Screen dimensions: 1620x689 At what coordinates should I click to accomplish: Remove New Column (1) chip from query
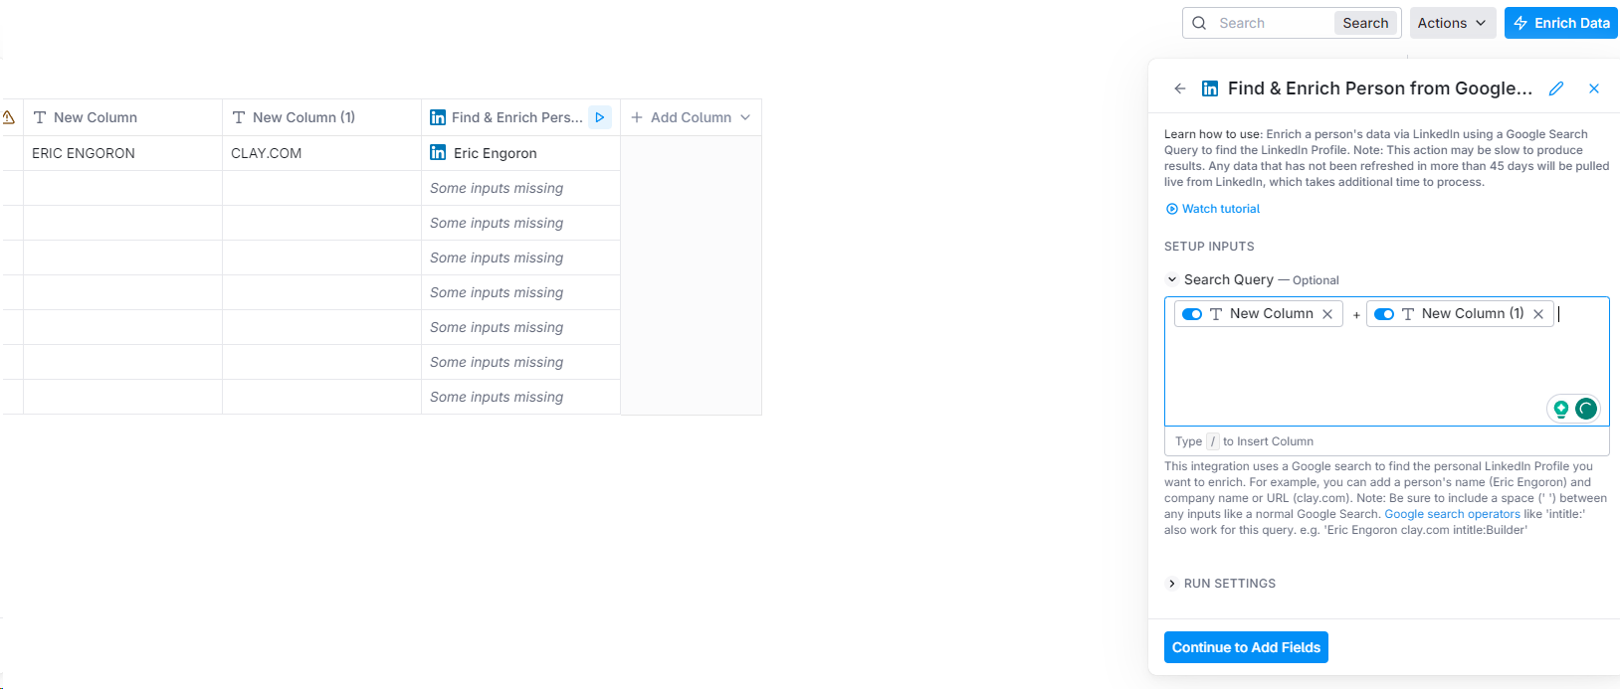point(1538,314)
